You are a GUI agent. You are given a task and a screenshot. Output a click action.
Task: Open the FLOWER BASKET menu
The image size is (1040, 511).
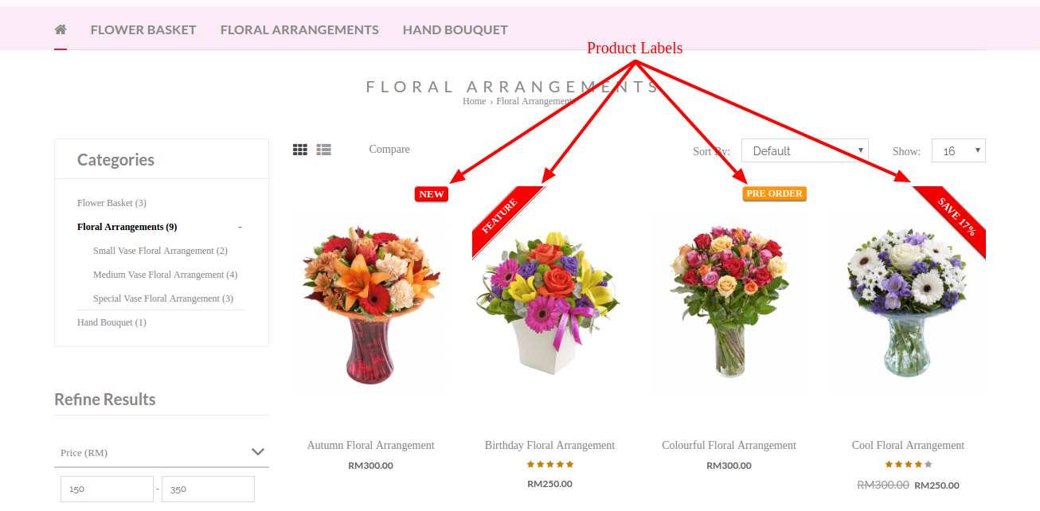tap(143, 29)
